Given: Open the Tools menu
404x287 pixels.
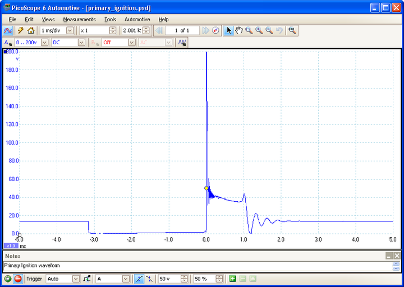Looking at the screenshot, I should point(110,20).
